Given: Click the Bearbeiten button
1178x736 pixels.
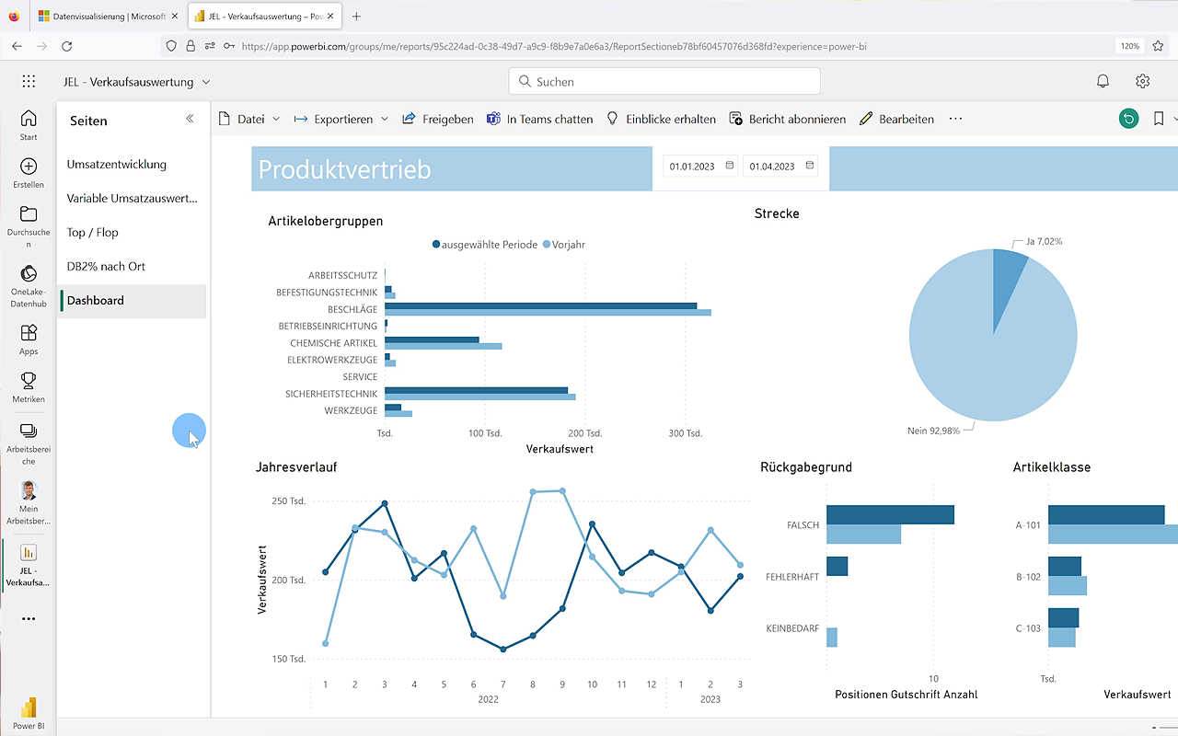Looking at the screenshot, I should 896,119.
